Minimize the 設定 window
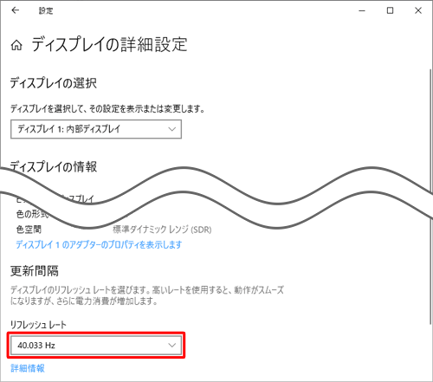The image size is (433, 382). [x=362, y=10]
